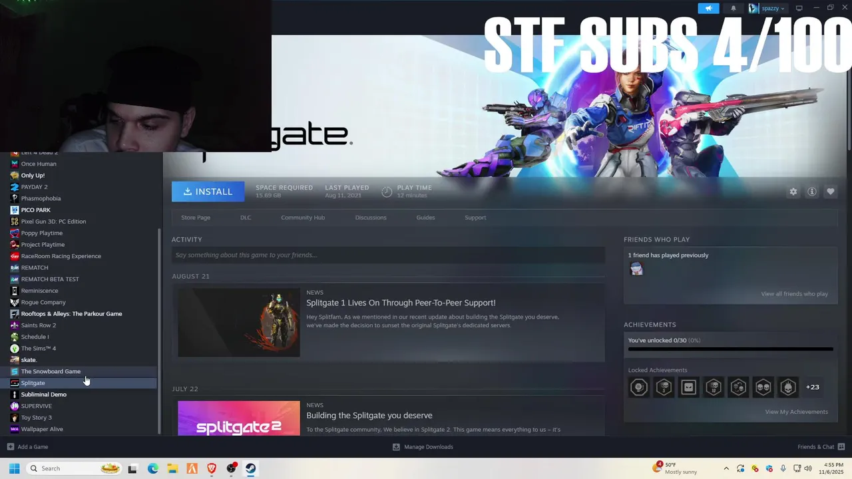
Task: Open the splitgate 2 news thumbnail
Action: click(239, 418)
